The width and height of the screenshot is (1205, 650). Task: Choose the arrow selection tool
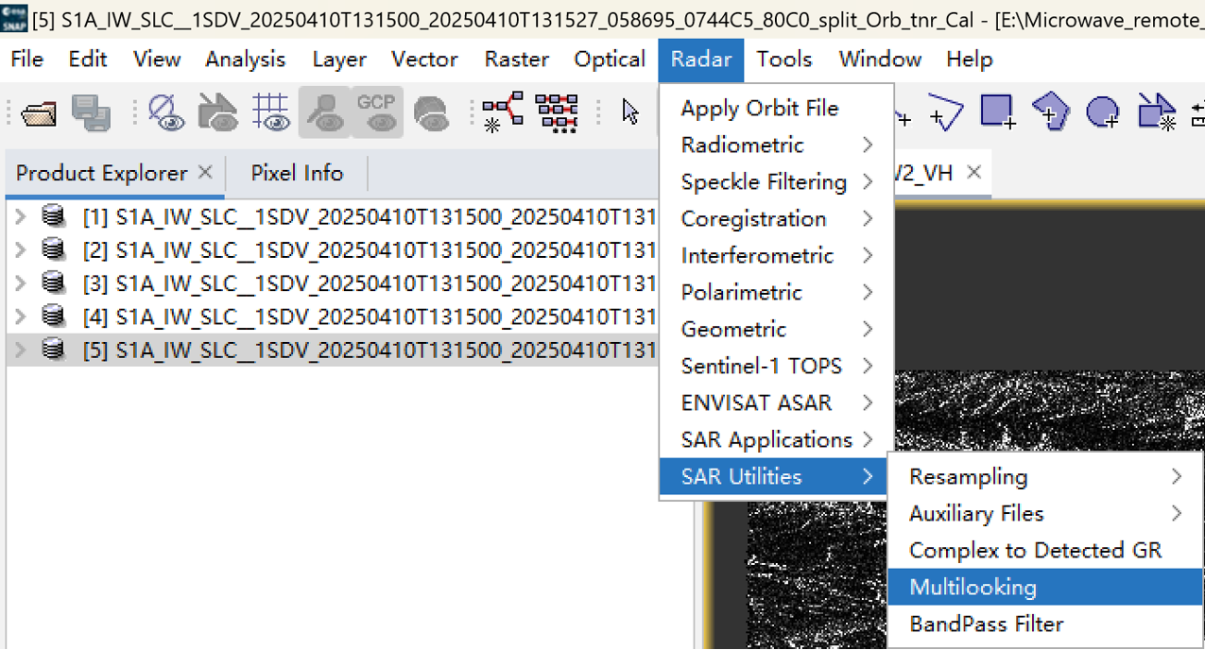tap(630, 112)
